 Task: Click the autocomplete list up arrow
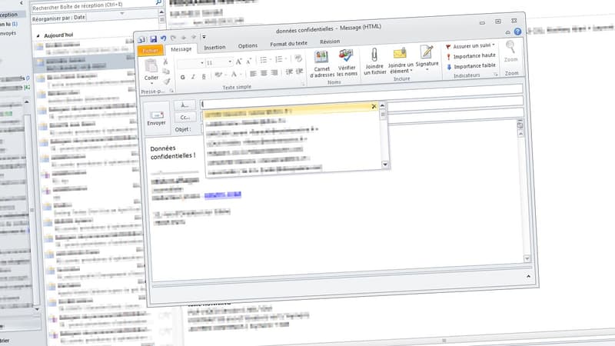coord(382,105)
